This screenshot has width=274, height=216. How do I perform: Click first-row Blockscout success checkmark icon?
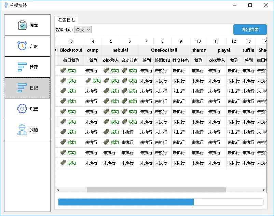tap(63, 70)
